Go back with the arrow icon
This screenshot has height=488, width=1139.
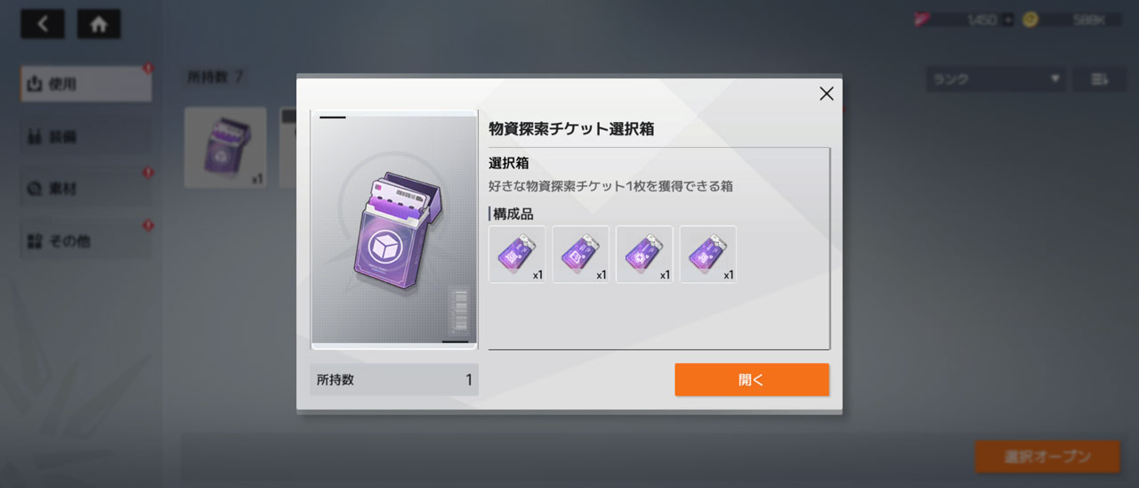tap(43, 24)
